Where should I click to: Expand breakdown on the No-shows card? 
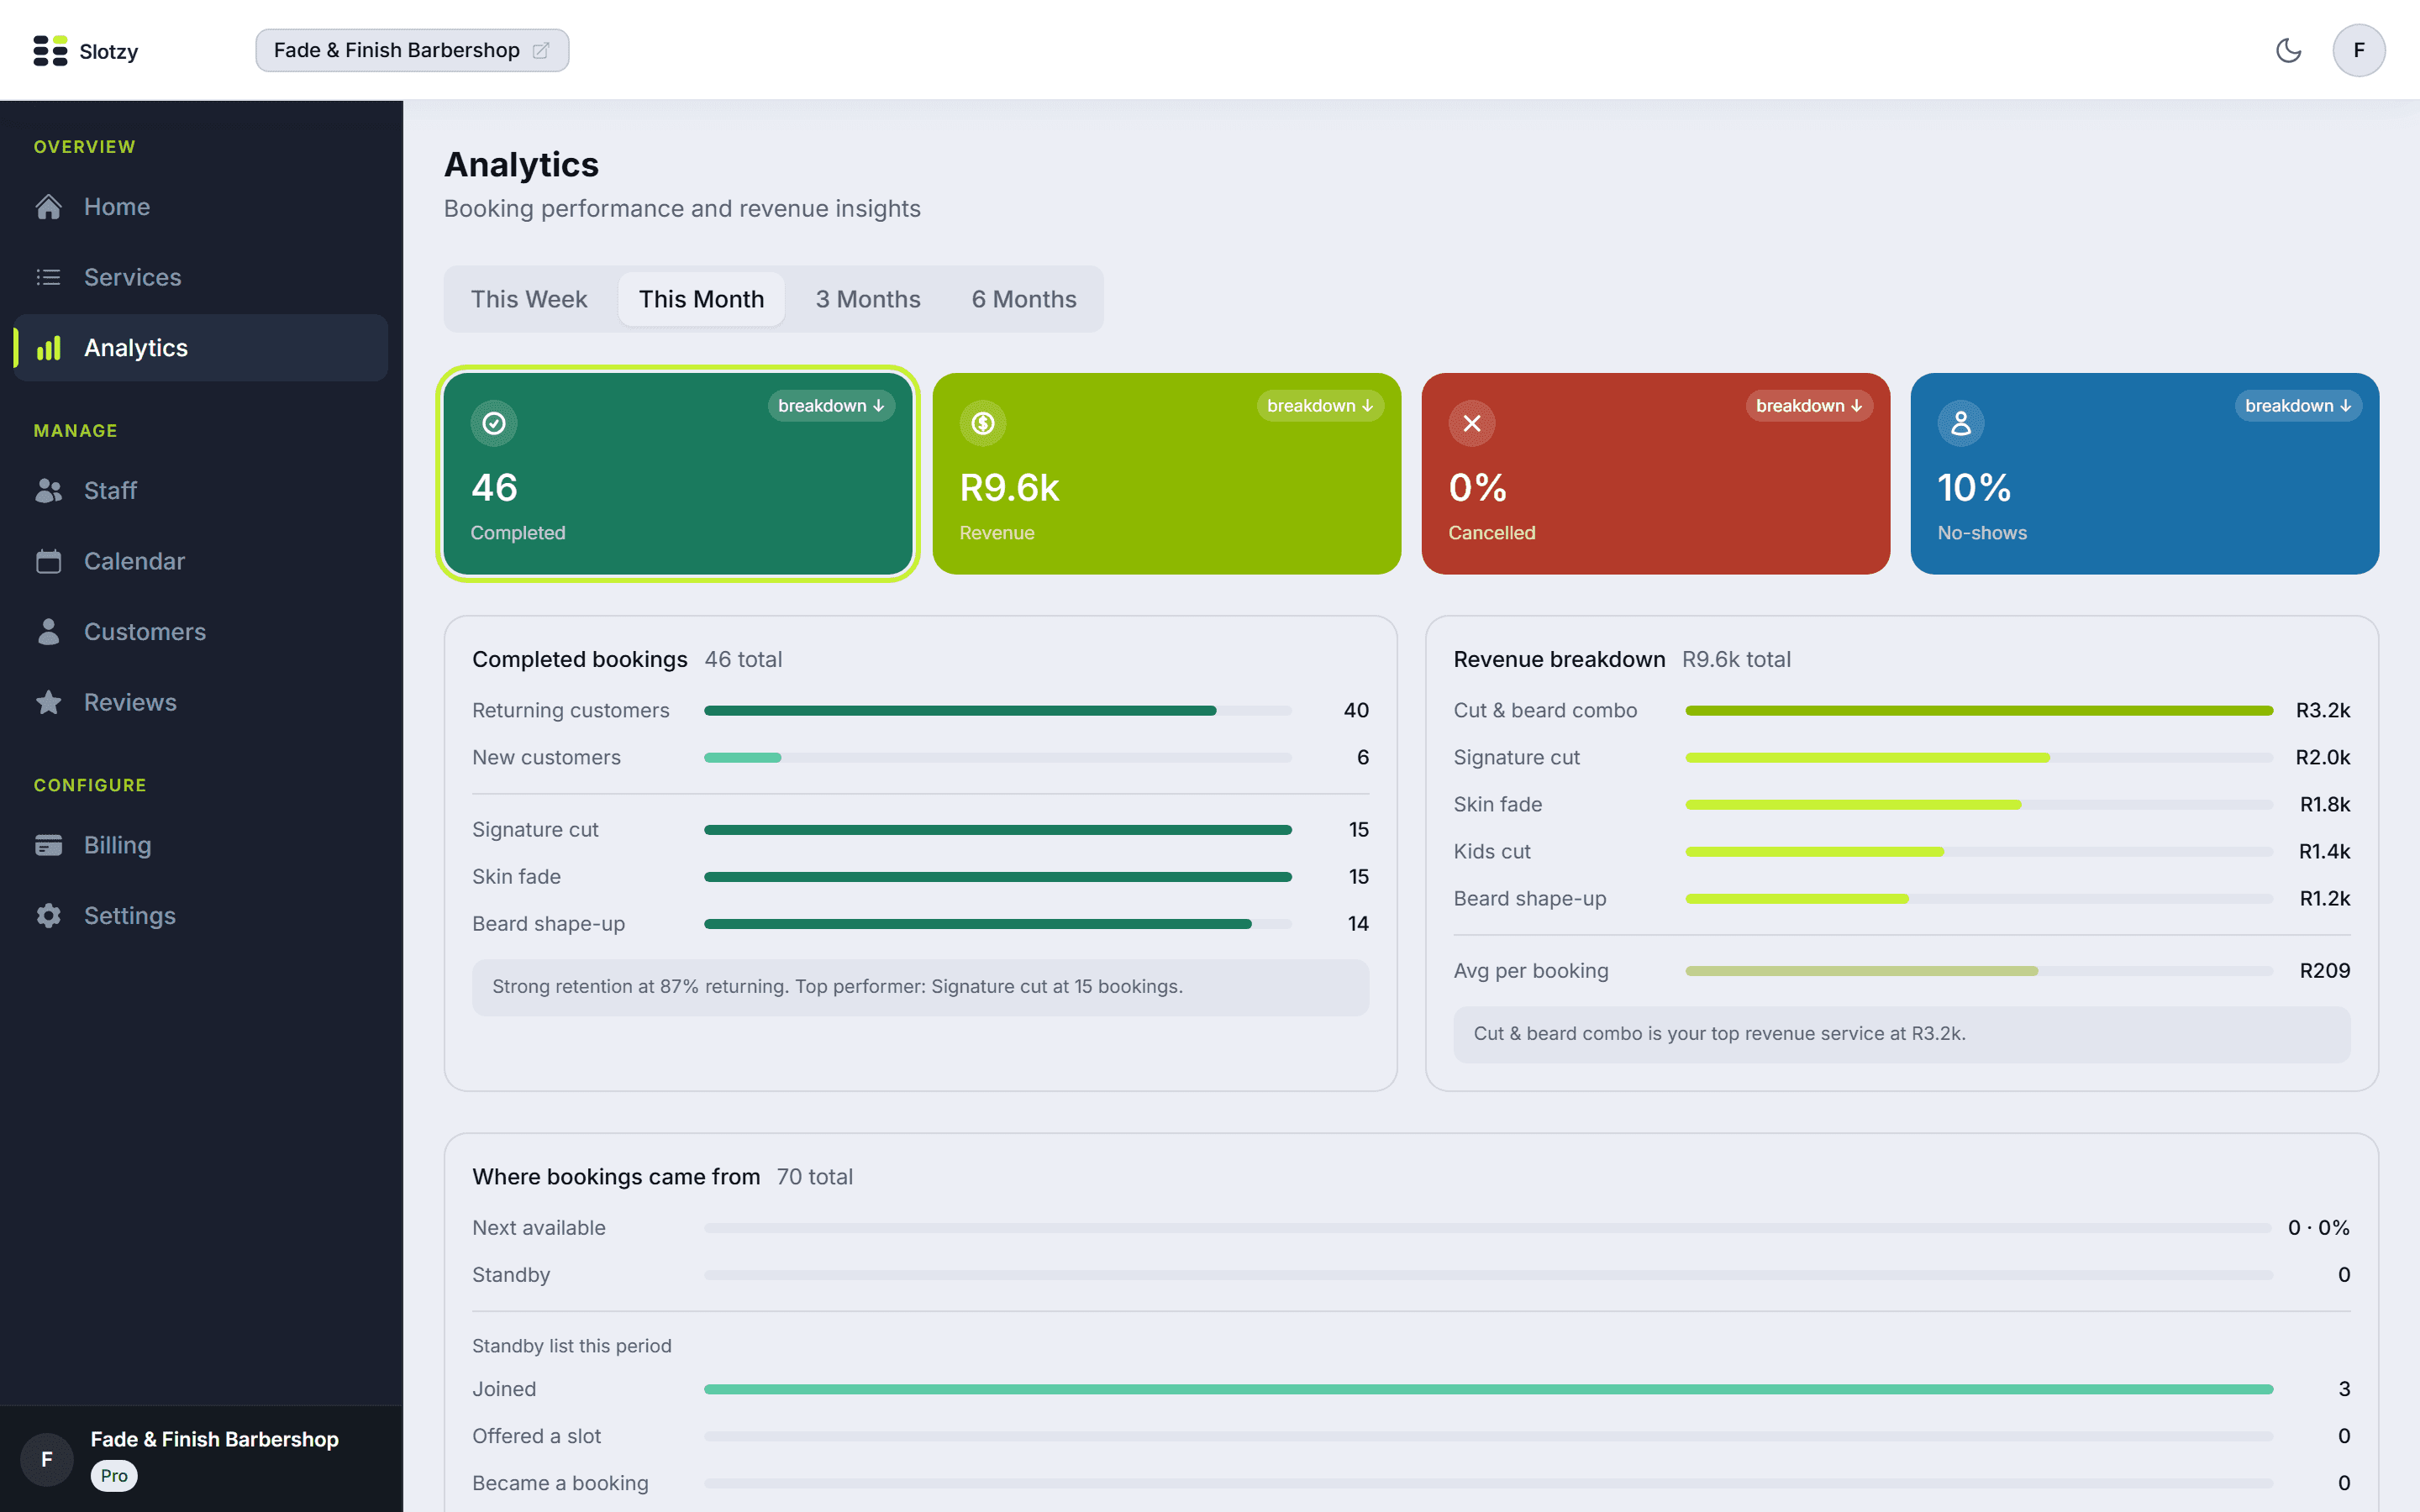(2298, 406)
